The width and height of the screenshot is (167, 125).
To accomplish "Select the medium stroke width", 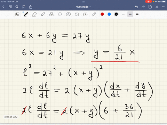I will coord(130,14).
